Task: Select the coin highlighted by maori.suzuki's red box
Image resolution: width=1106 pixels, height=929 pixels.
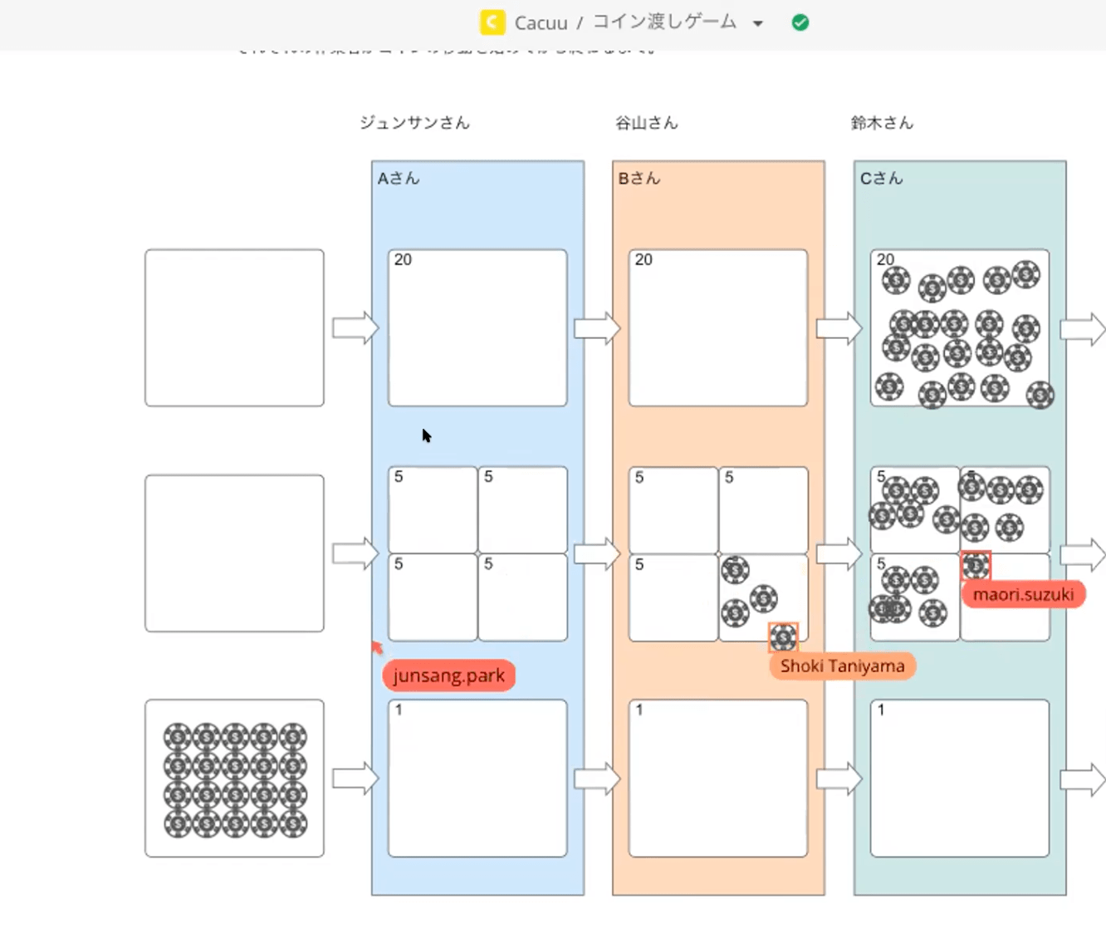Action: [x=976, y=566]
